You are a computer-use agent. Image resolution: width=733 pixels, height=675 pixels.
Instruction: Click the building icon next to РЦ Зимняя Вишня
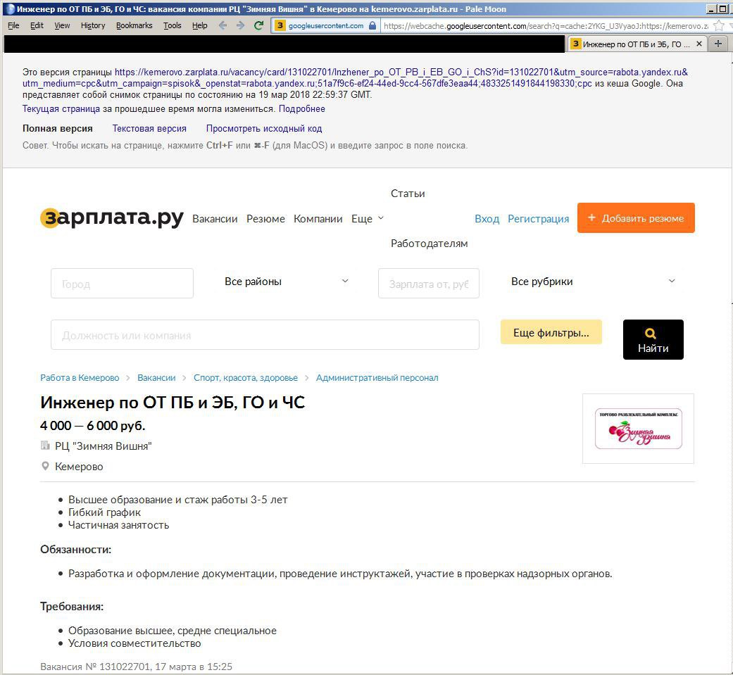(45, 445)
